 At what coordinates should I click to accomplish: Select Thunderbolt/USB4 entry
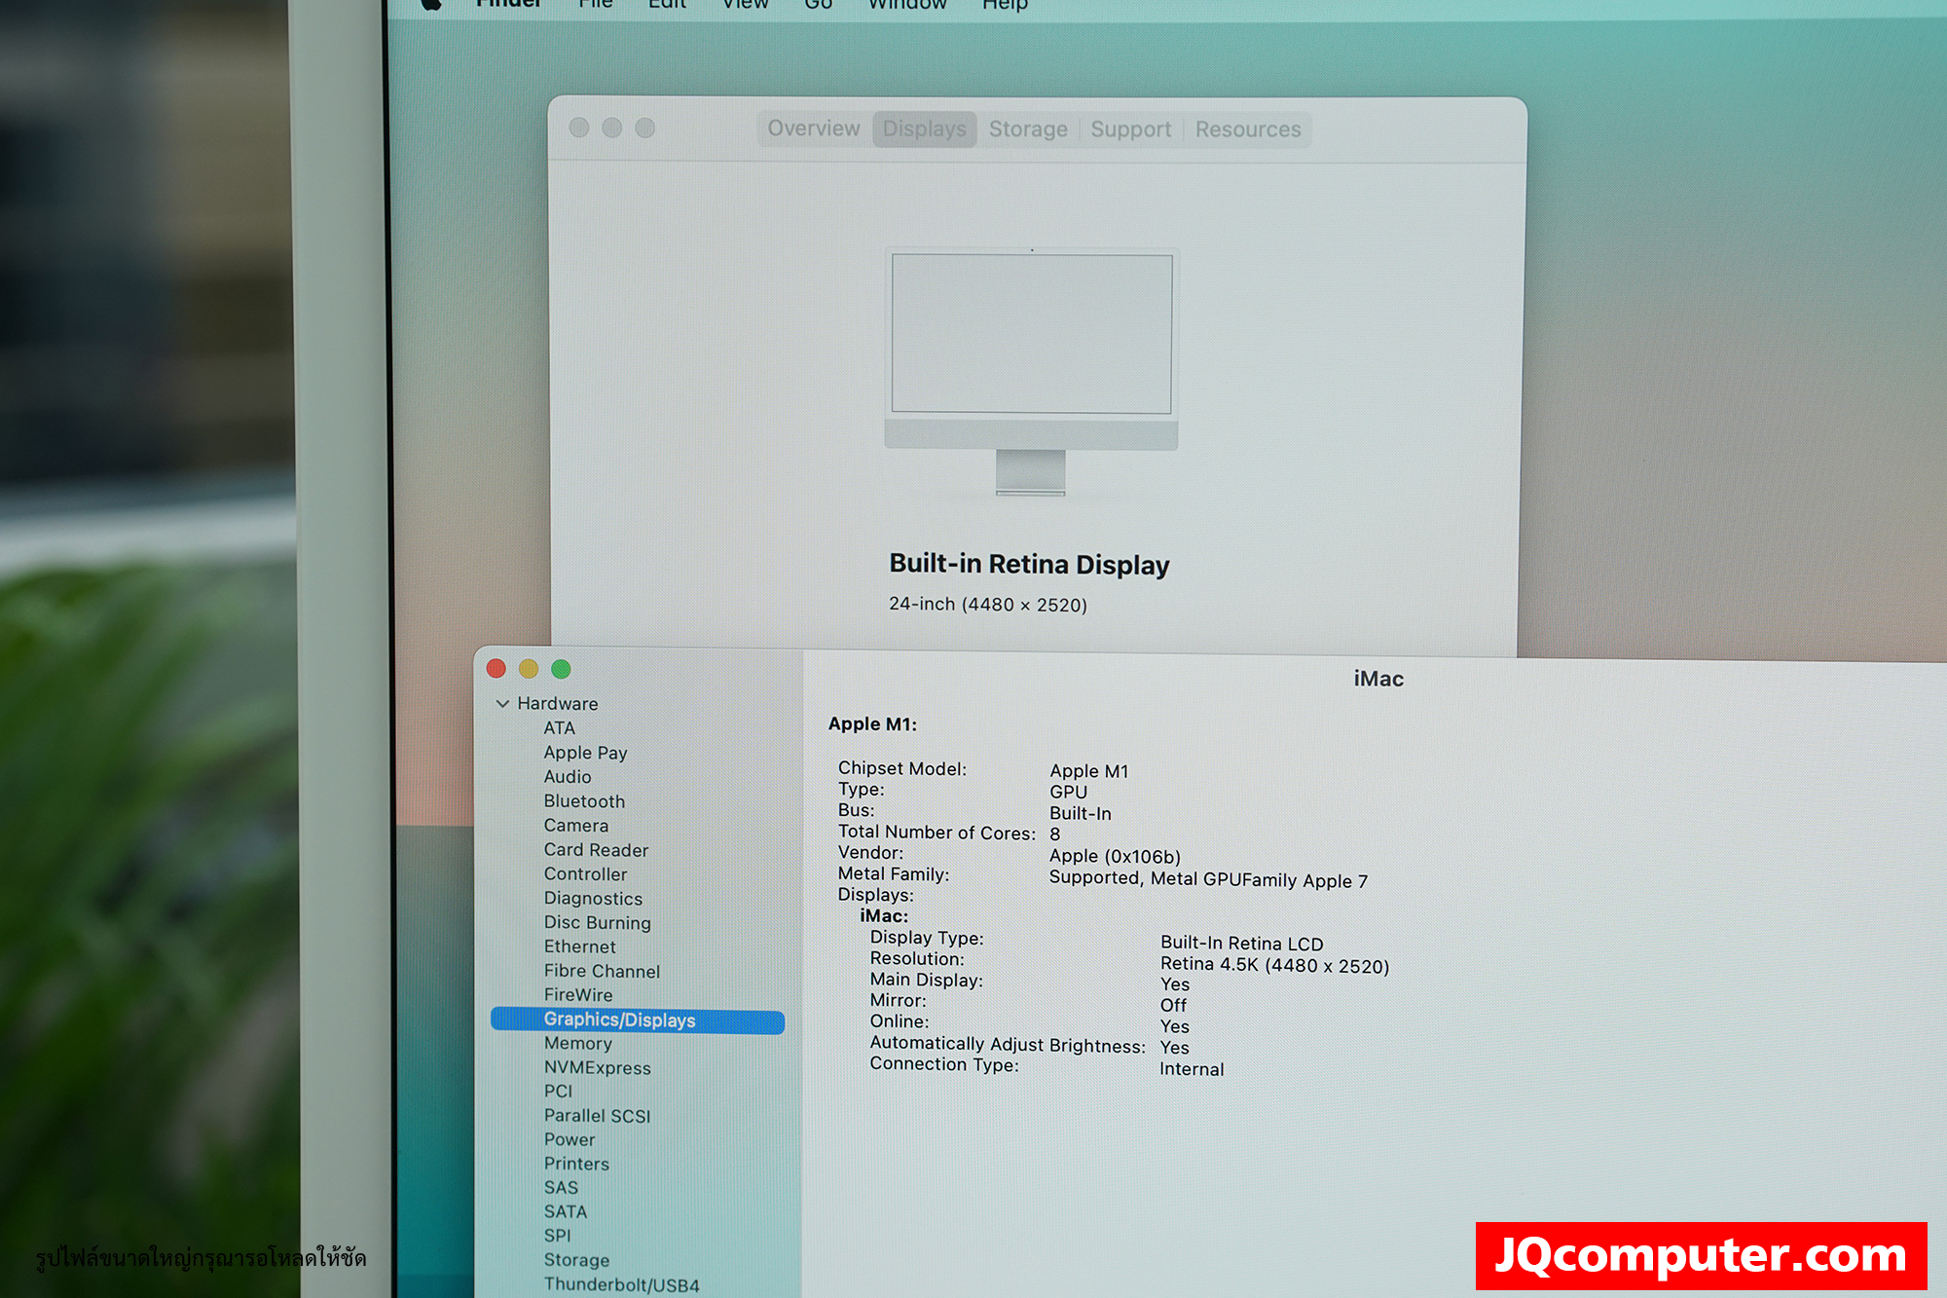[621, 1284]
